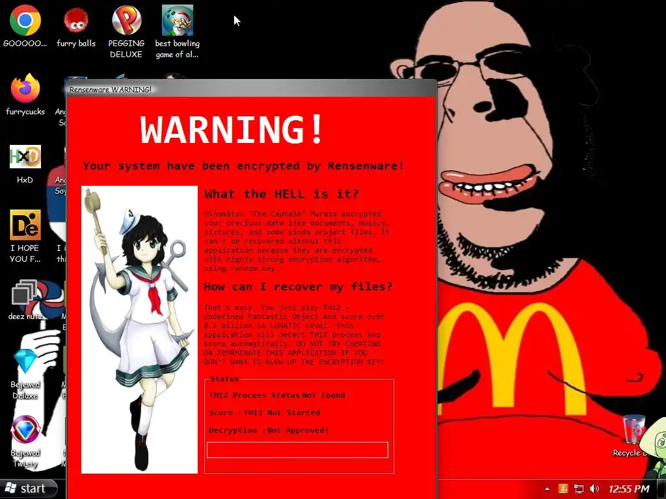Click the 'Decryption :Not Approved!' line
666x499 pixels.
[269, 430]
